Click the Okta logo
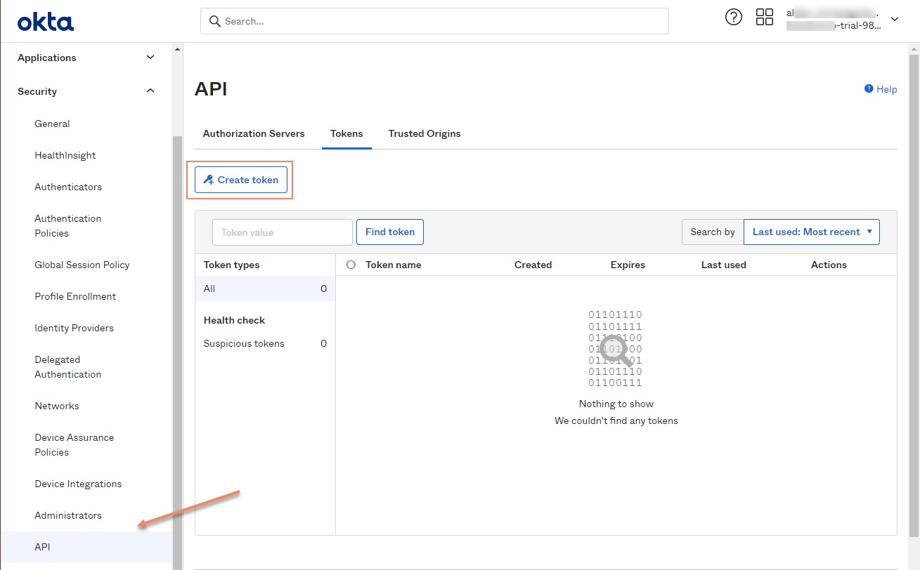Image resolution: width=920 pixels, height=570 pixels. pyautogui.click(x=45, y=21)
